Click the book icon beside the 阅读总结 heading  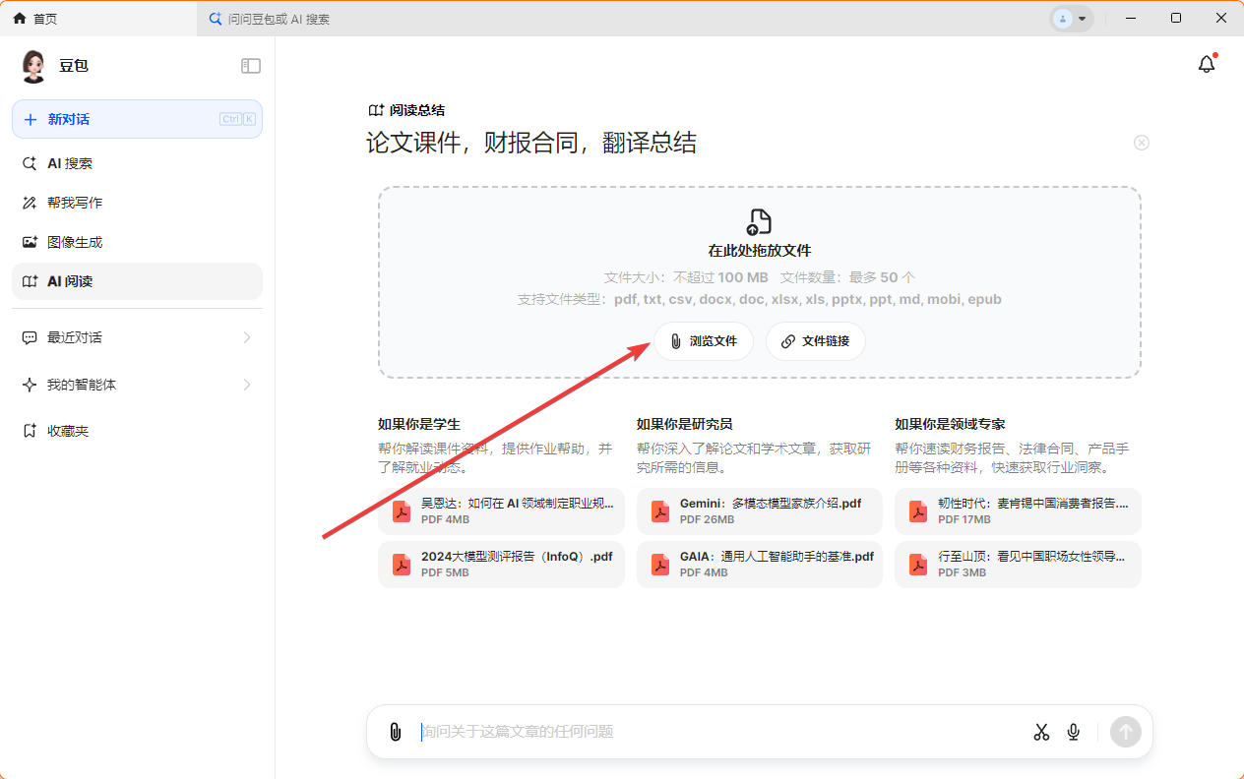[376, 110]
